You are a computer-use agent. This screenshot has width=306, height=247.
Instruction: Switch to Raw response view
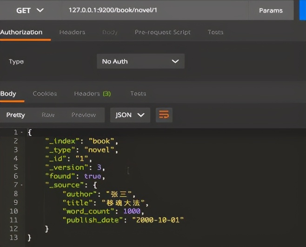48,115
